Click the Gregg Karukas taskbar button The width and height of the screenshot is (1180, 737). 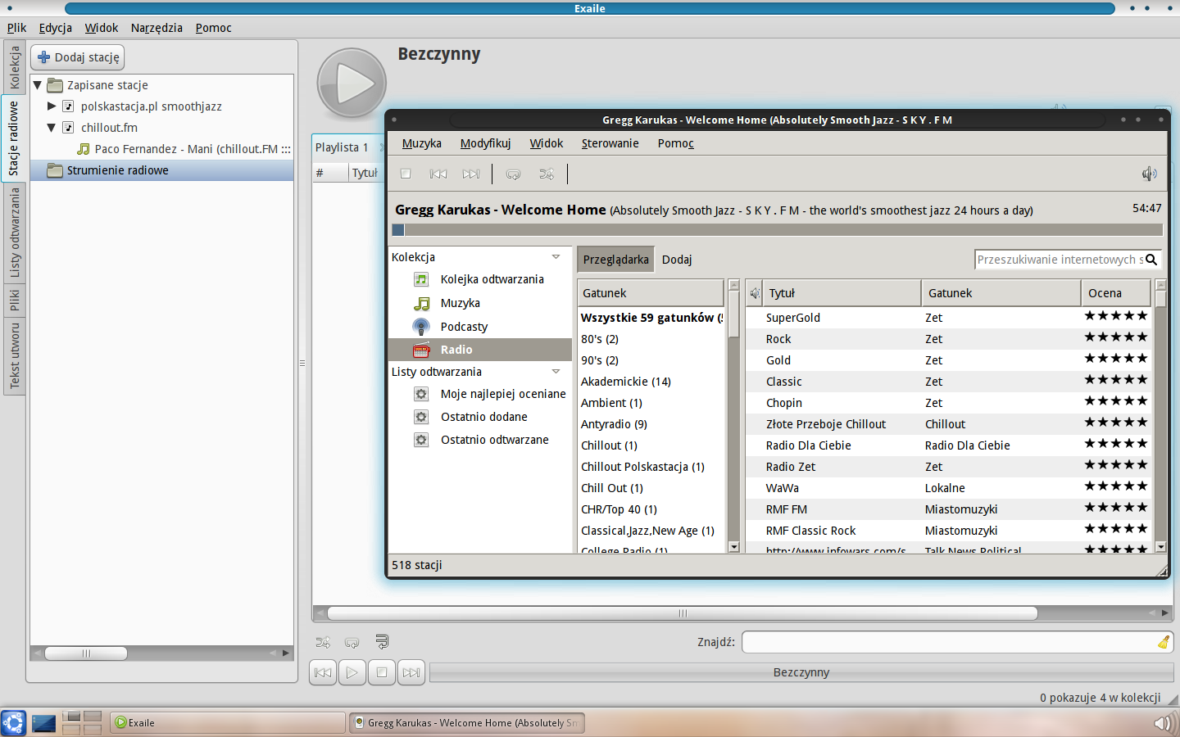point(467,723)
